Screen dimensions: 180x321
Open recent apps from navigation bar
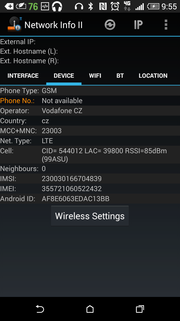pos(140,309)
